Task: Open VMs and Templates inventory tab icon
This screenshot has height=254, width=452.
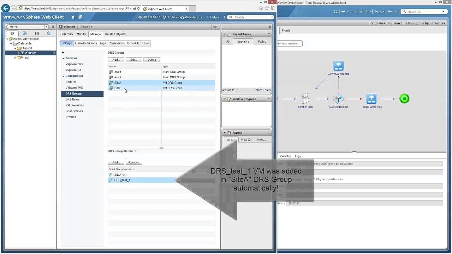Action: 24,34
